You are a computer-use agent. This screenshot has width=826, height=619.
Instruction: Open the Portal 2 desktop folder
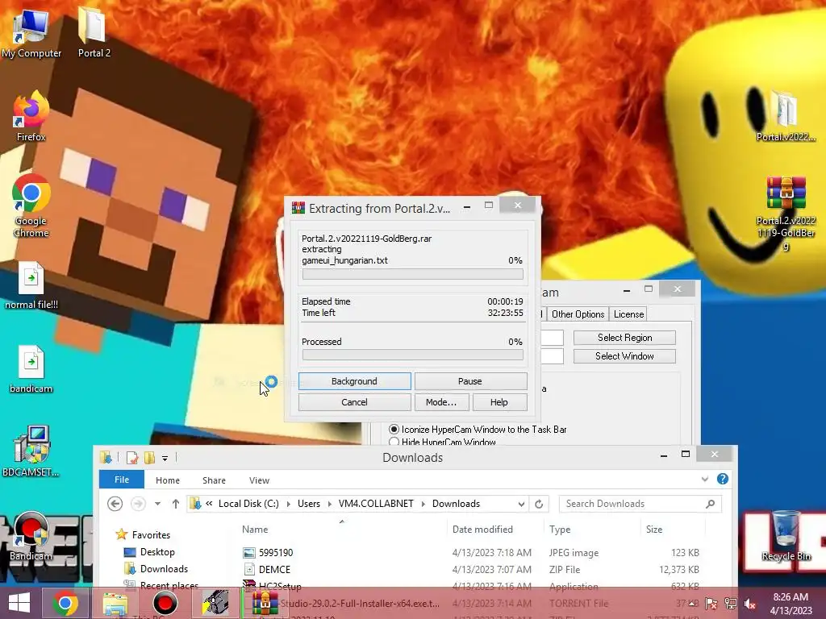pos(94,32)
